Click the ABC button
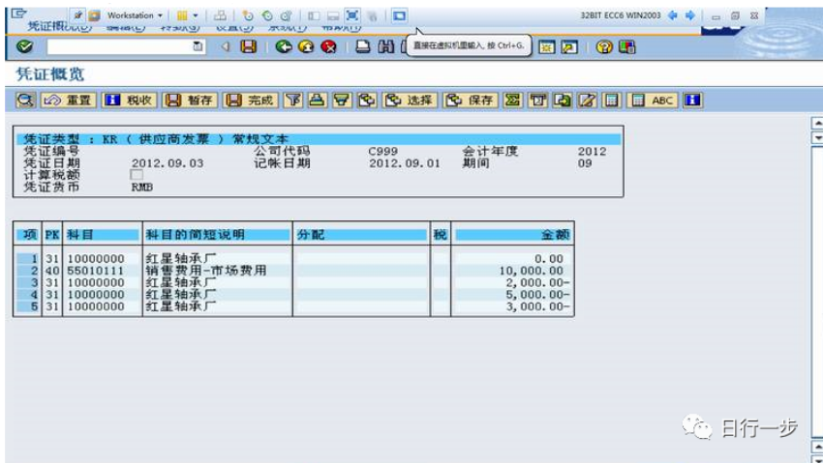This screenshot has height=464, width=823. (x=653, y=100)
